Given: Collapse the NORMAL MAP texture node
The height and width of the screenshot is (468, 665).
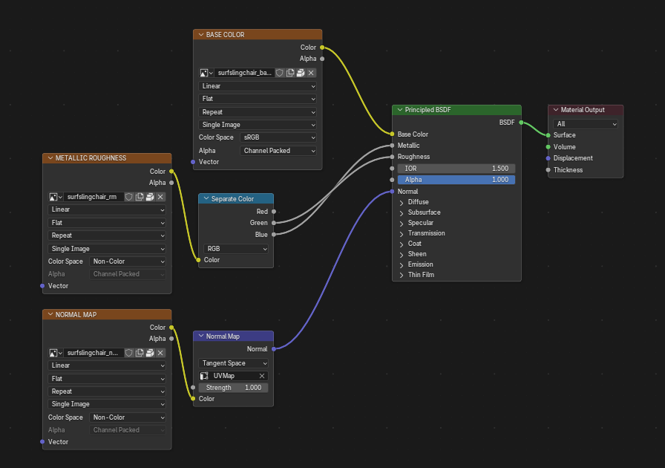Looking at the screenshot, I should point(50,315).
